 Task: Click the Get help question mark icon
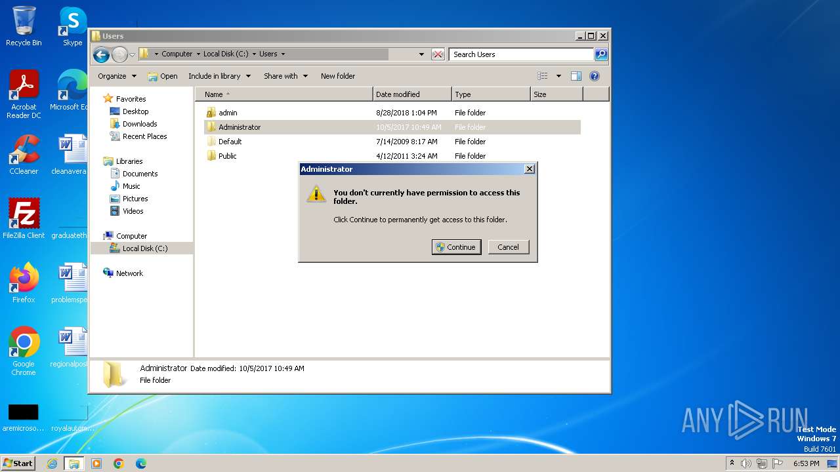click(595, 76)
